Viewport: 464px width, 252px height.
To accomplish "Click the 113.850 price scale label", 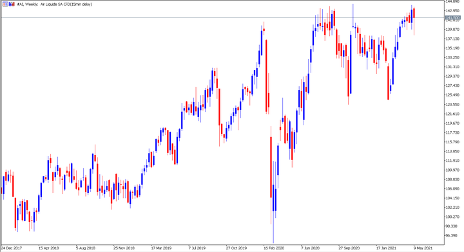I will 453,151.
